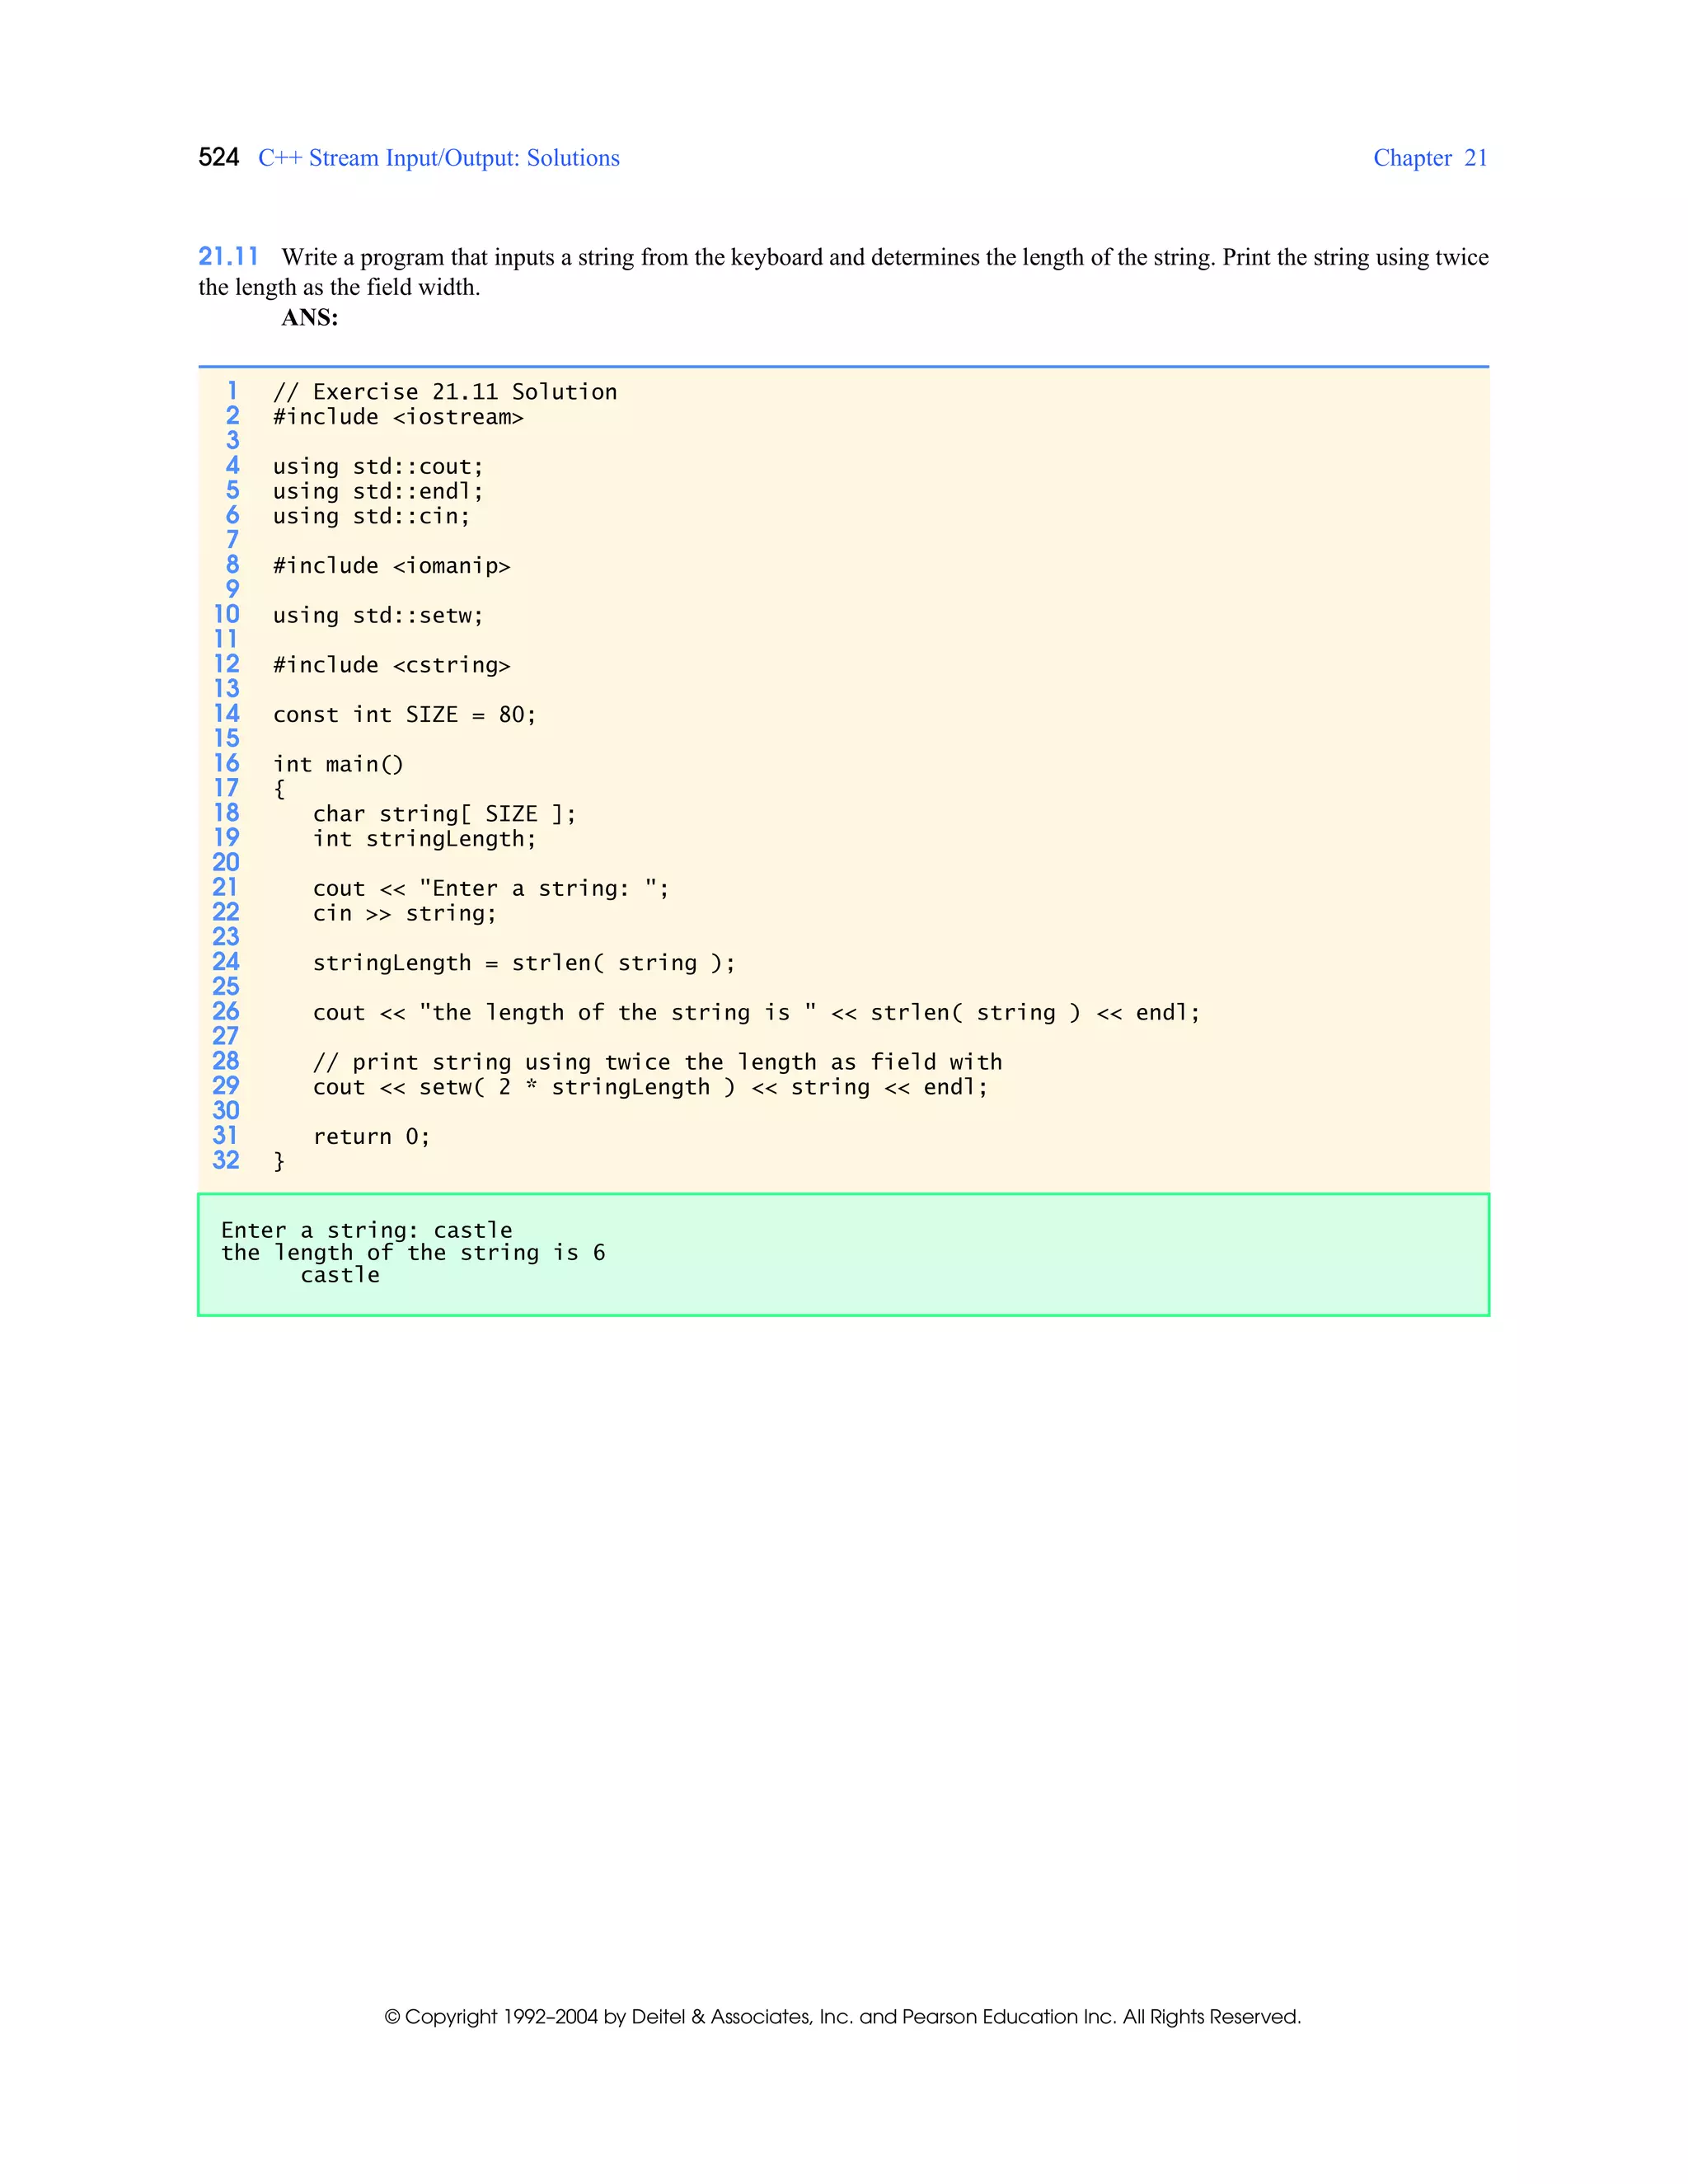Click the 'Chapter 21' header text
The height and width of the screenshot is (2184, 1688).
click(x=1430, y=158)
